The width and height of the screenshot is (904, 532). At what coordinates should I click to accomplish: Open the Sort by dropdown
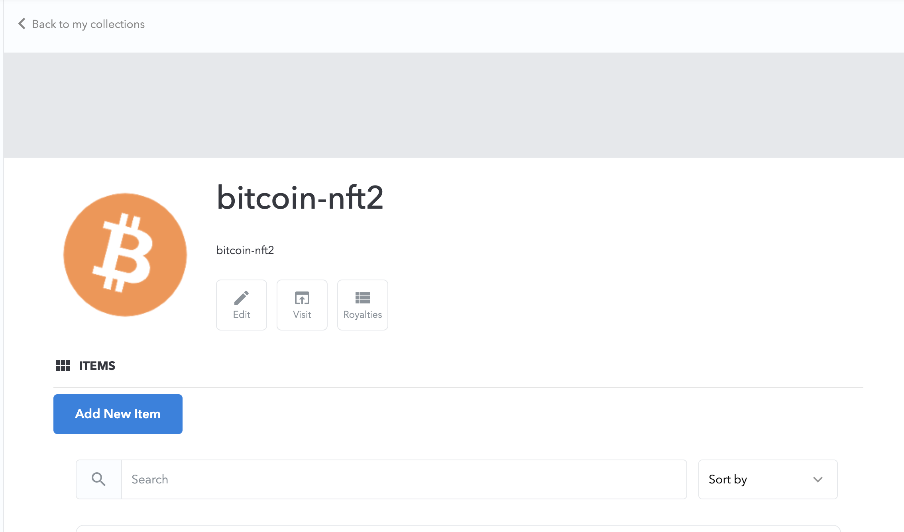pos(768,479)
